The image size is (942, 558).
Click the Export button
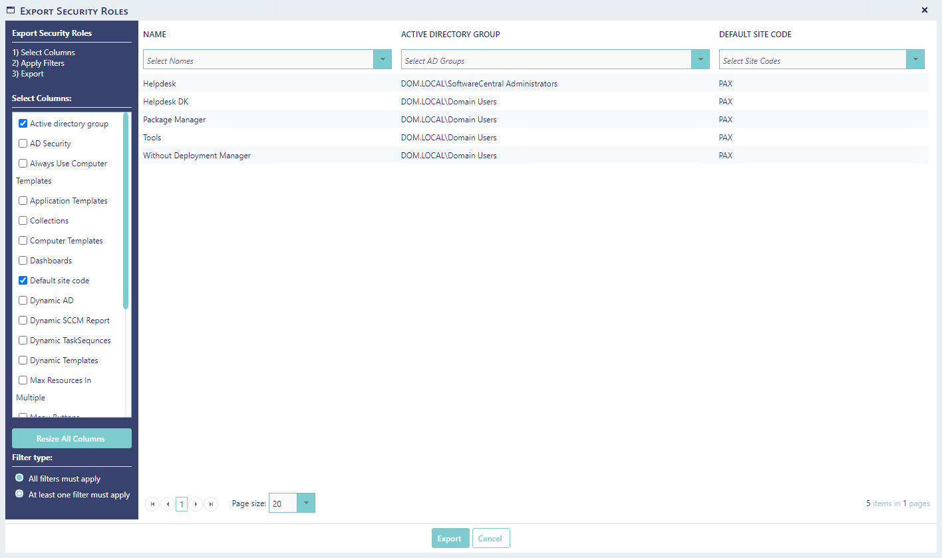click(x=450, y=538)
